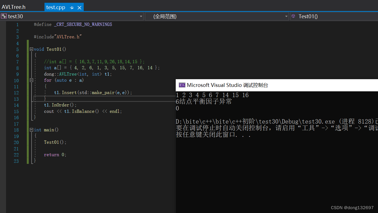
Task: Click the Microsoft Visual Studio 调试控制台 title
Action: 227,85
